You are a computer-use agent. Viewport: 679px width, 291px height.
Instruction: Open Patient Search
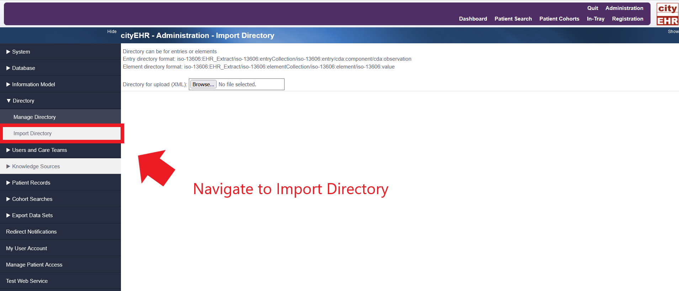click(513, 19)
